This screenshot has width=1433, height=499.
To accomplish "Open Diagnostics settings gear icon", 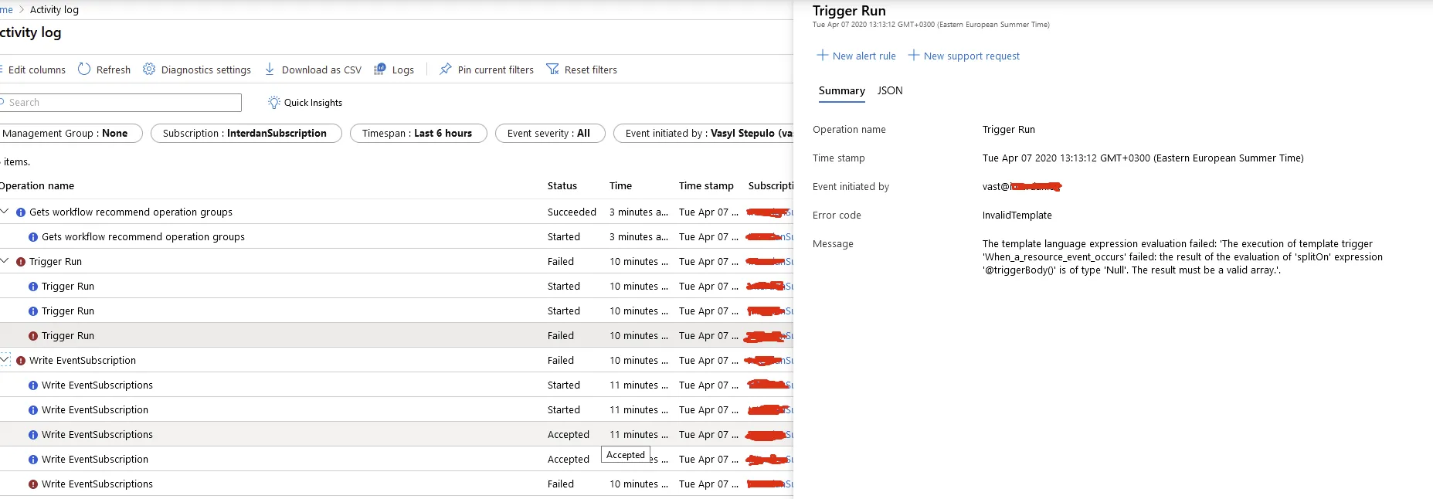I will tap(149, 70).
